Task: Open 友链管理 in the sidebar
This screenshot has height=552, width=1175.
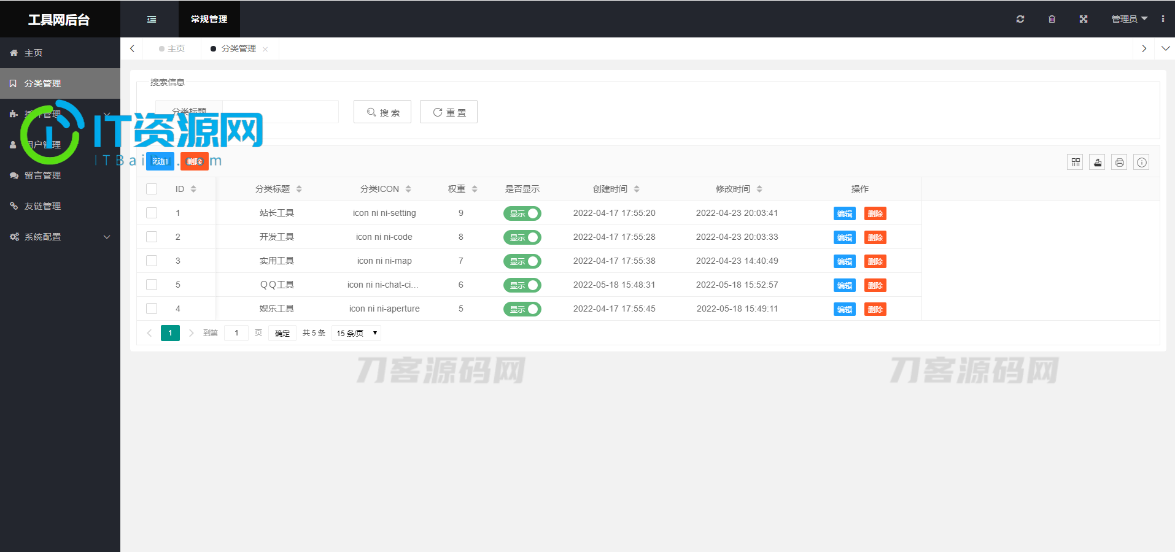Action: pyautogui.click(x=60, y=206)
